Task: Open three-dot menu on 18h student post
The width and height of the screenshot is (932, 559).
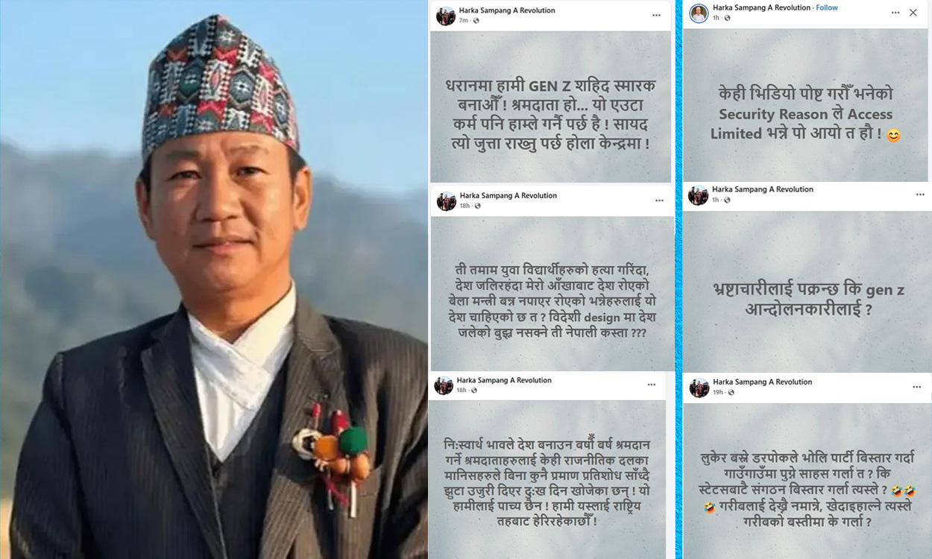Action: [659, 200]
